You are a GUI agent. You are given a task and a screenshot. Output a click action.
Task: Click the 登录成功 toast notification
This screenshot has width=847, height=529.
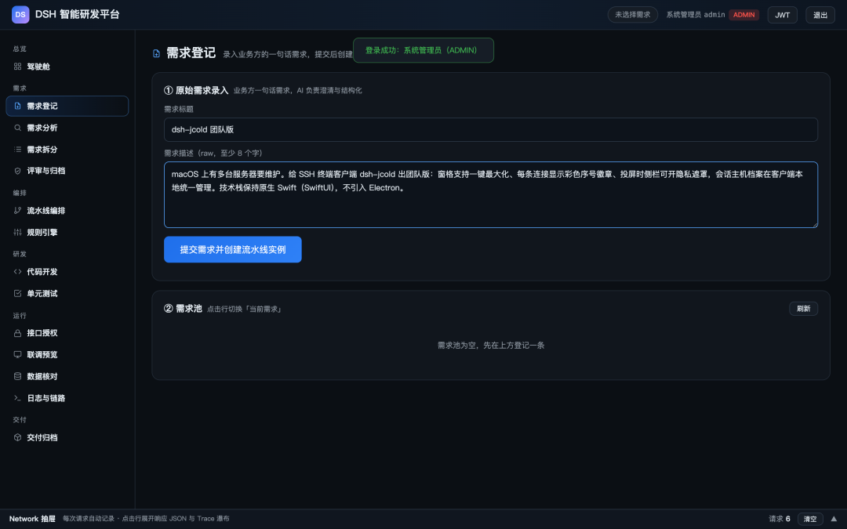tap(423, 50)
